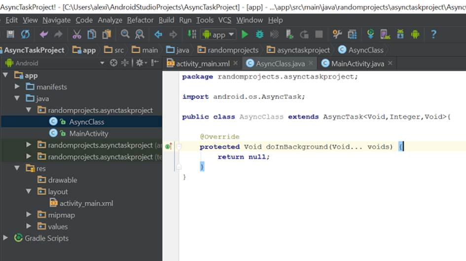Collapse the res folder arrow

pos(17,168)
